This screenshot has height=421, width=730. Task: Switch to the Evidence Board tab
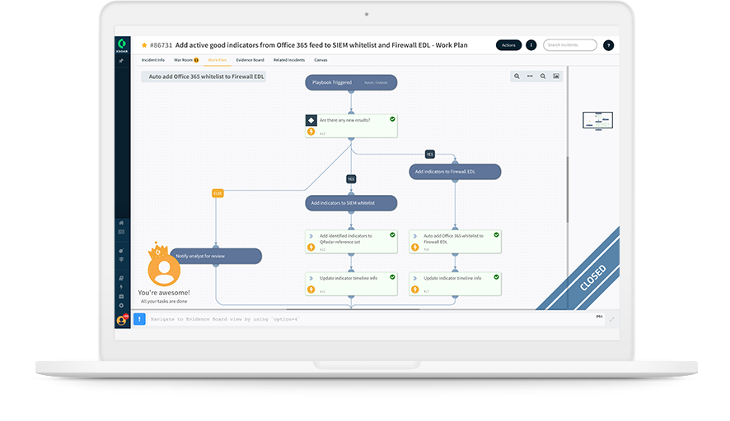[x=250, y=60]
